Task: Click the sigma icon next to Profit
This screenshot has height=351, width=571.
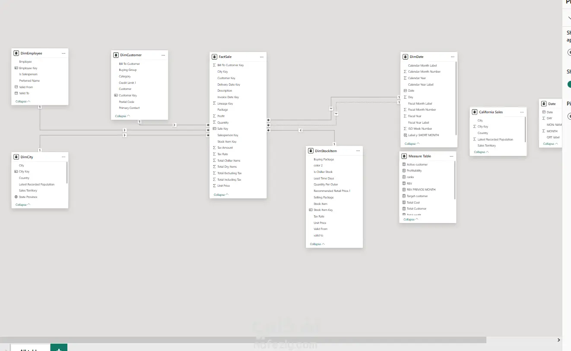Action: (214, 116)
